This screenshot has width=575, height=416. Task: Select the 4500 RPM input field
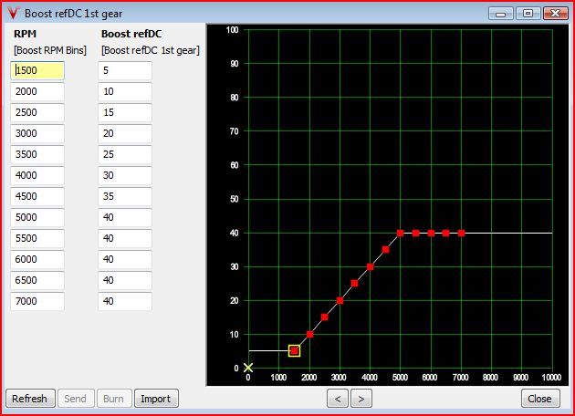click(x=37, y=196)
